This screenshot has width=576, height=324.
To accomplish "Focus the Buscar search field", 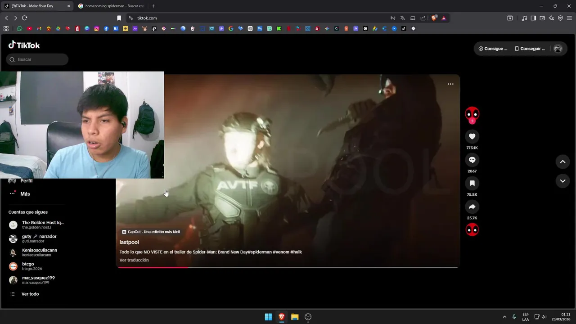I will coord(37,59).
